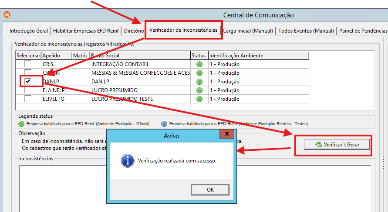388x212 pixels.
Task: Click green status circle for MESSIAS & MESSIAS row
Action: click(199, 73)
